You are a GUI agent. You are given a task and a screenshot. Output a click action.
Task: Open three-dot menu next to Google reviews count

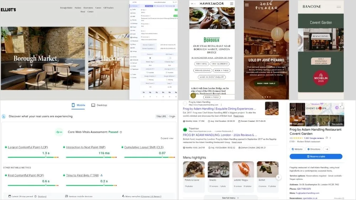330,138
